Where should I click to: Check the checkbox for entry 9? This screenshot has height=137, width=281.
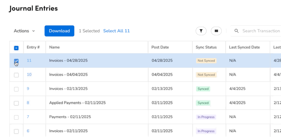pos(16,89)
